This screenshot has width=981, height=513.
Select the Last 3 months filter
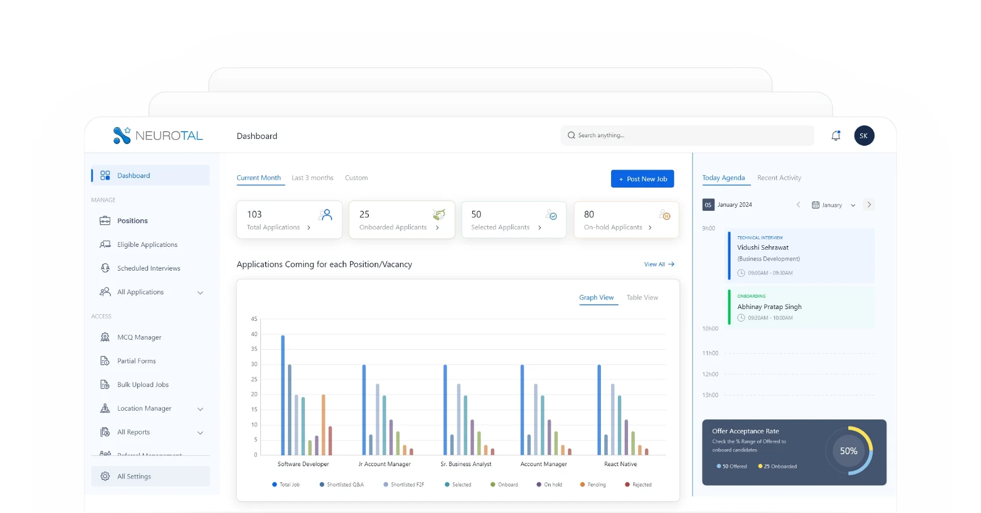pos(312,177)
